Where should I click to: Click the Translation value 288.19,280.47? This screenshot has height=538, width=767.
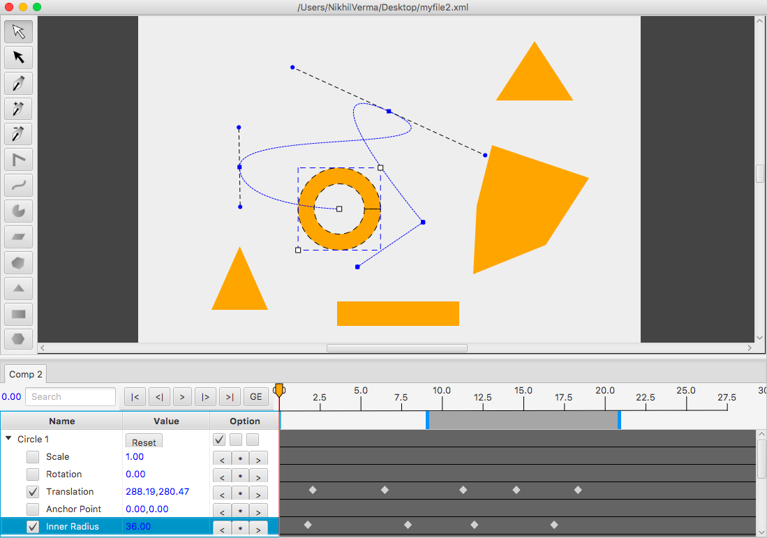coord(157,491)
